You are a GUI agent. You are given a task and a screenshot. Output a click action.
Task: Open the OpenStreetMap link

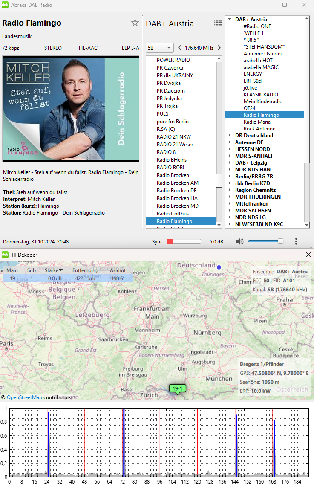point(25,397)
